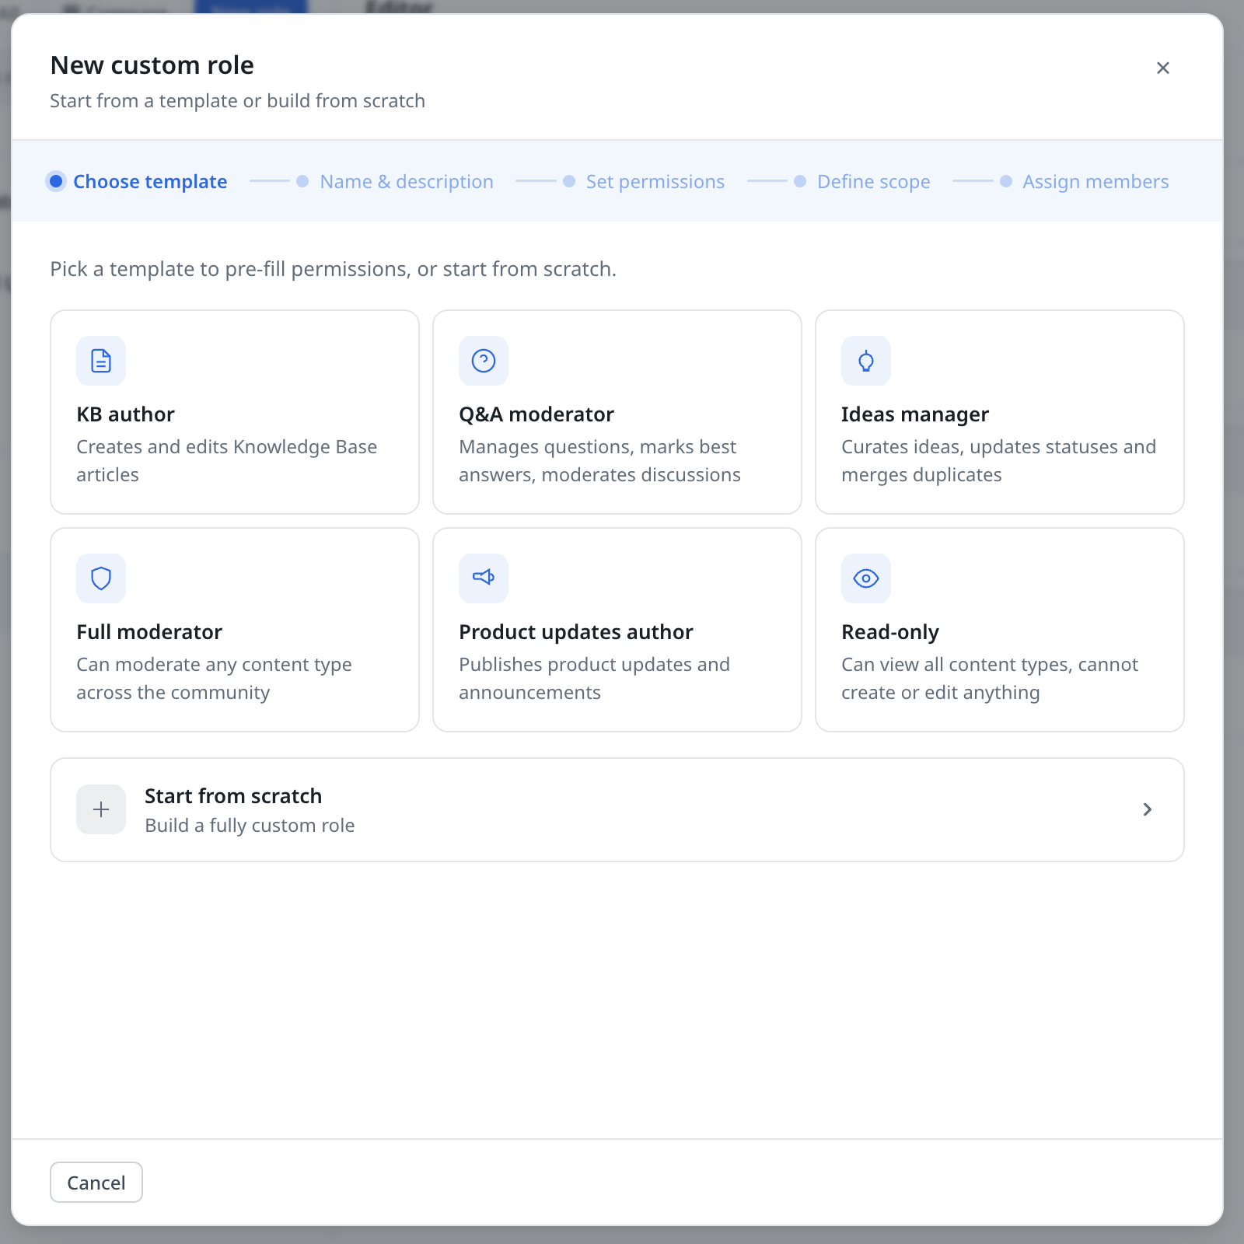Viewport: 1244px width, 1244px height.
Task: Click the Assign members step dot
Action: click(x=1006, y=181)
